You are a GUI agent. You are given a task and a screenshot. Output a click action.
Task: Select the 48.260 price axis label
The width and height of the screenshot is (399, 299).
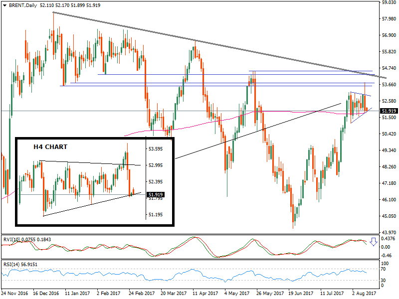(389, 167)
